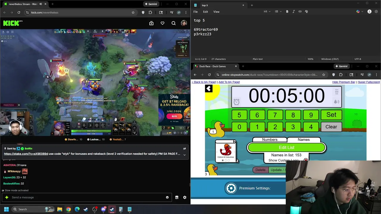Expand the H1 heading dropdown in Notepad
Image resolution: width=381 pixels, height=214 pixels.
click(x=267, y=12)
